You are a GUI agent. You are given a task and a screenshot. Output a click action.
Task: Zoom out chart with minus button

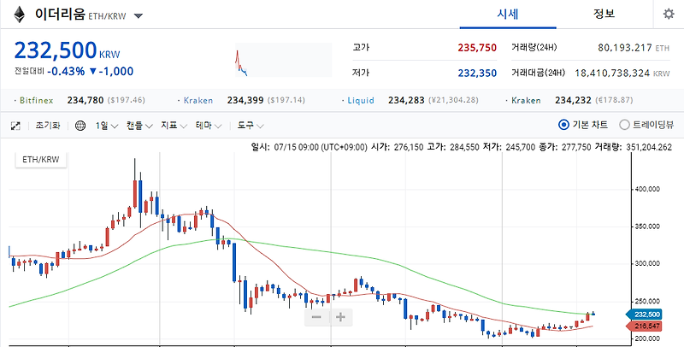tap(316, 317)
